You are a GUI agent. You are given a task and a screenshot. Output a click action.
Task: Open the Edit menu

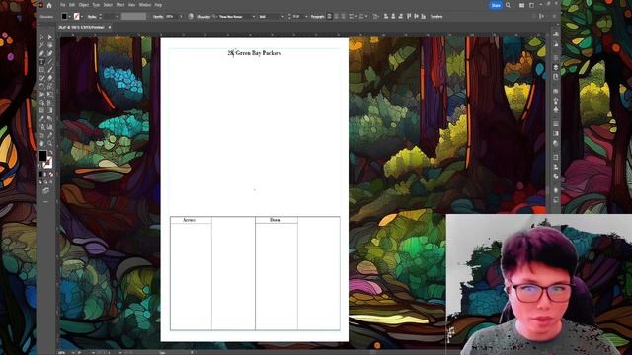coord(72,5)
